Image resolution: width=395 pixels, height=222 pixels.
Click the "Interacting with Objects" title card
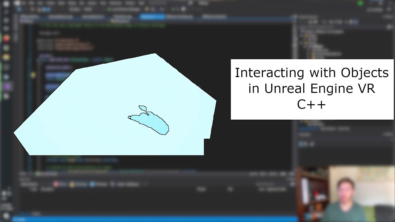312,89
